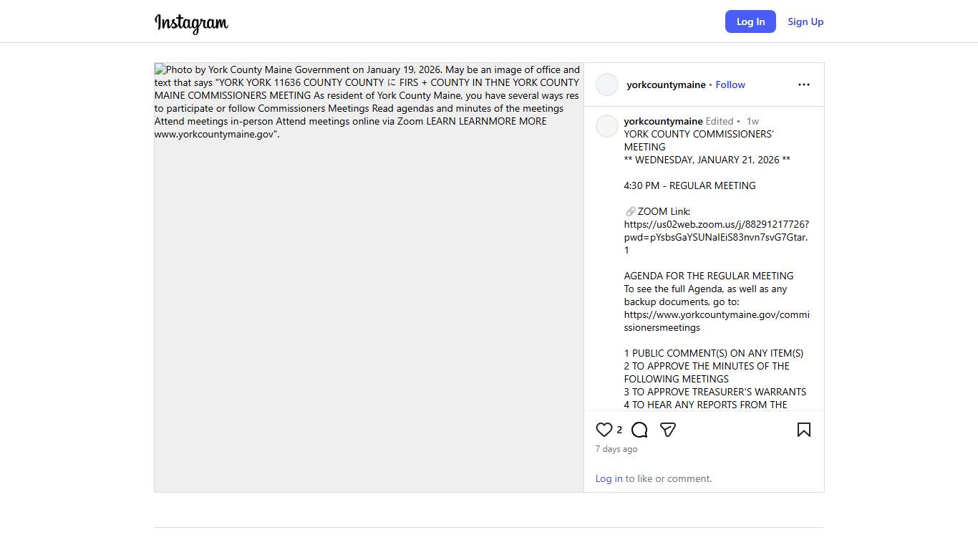Follow the yorkcountymaine account

[x=730, y=85]
